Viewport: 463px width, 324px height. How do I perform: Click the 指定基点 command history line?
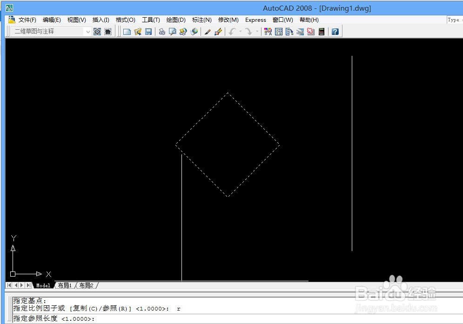[x=29, y=301]
